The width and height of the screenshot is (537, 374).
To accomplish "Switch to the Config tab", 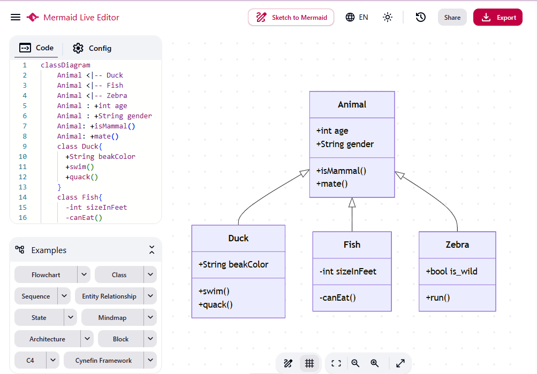I will click(92, 48).
